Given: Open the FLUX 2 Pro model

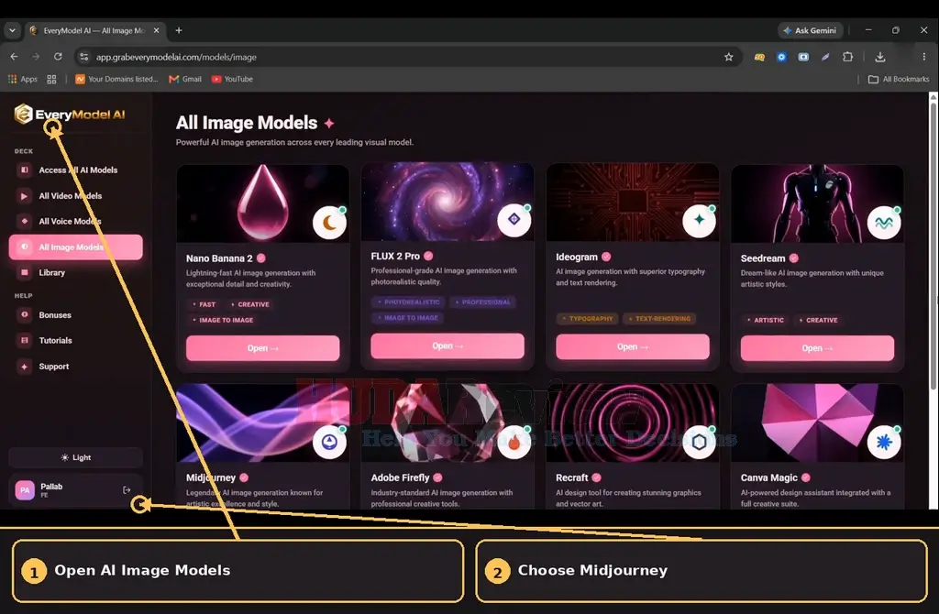Looking at the screenshot, I should pos(447,345).
